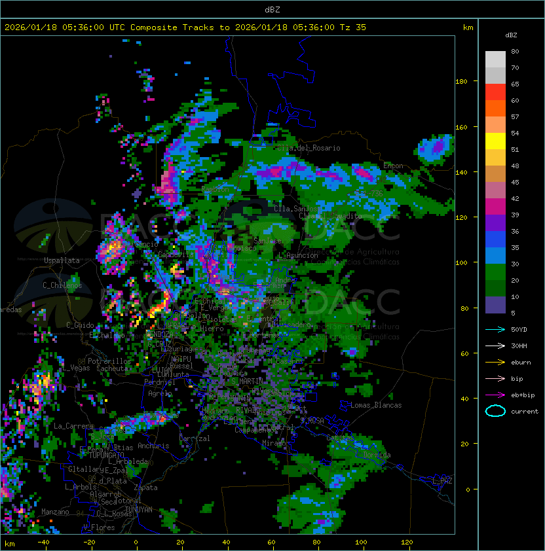Click the dBZ label above the color scale
This screenshot has height=551, width=545.
511,35
